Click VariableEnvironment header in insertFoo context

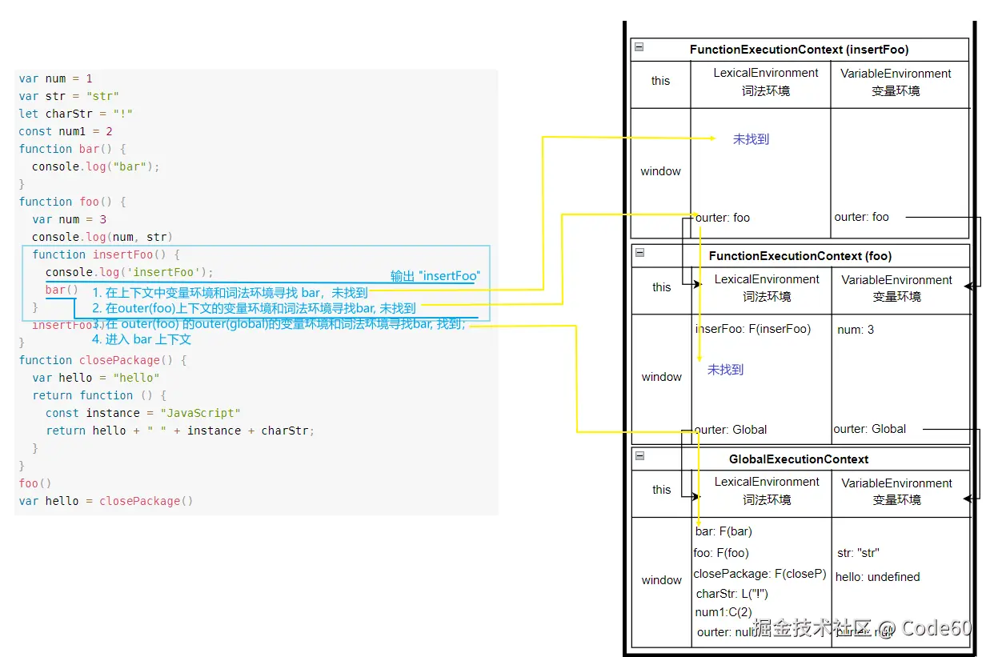click(x=896, y=82)
